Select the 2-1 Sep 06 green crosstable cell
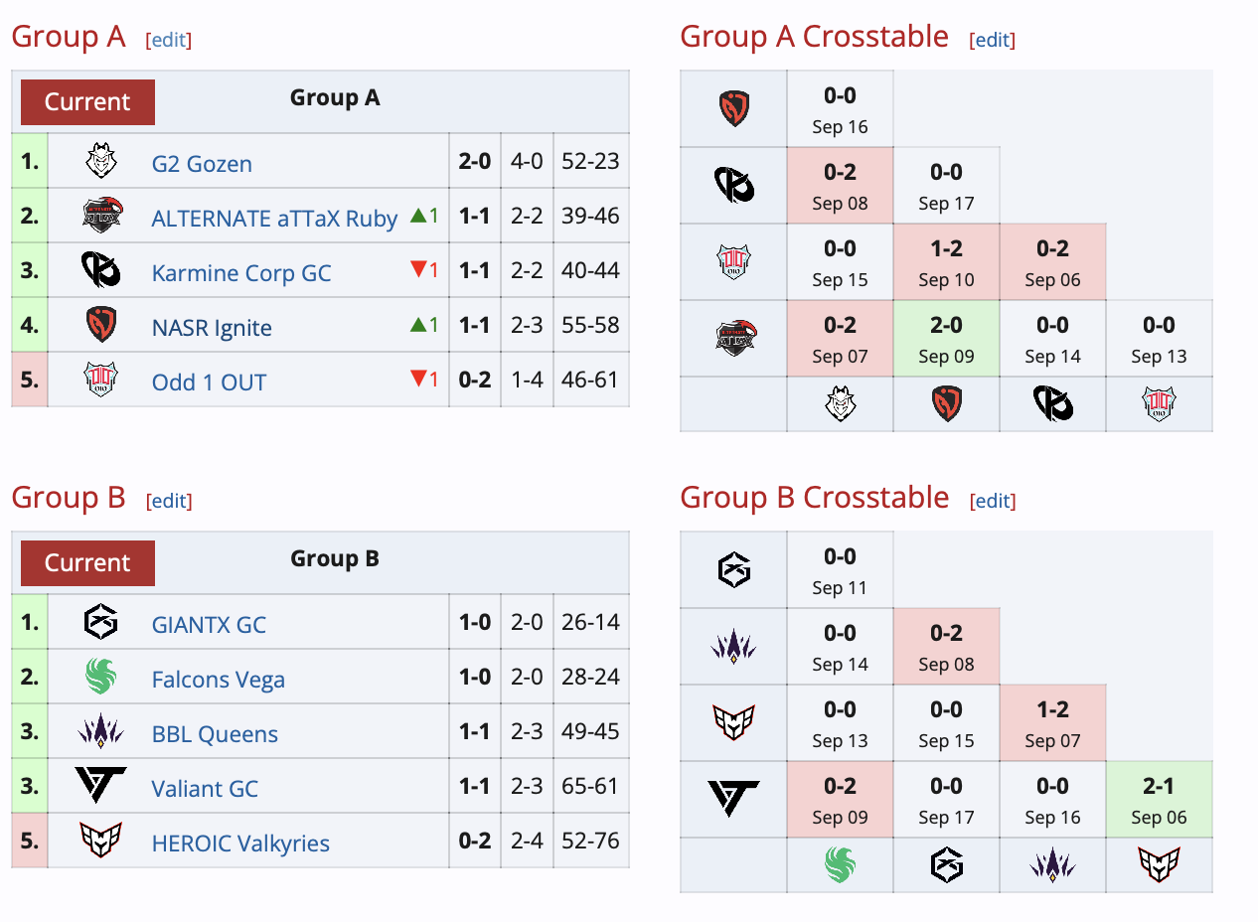 tap(1159, 800)
